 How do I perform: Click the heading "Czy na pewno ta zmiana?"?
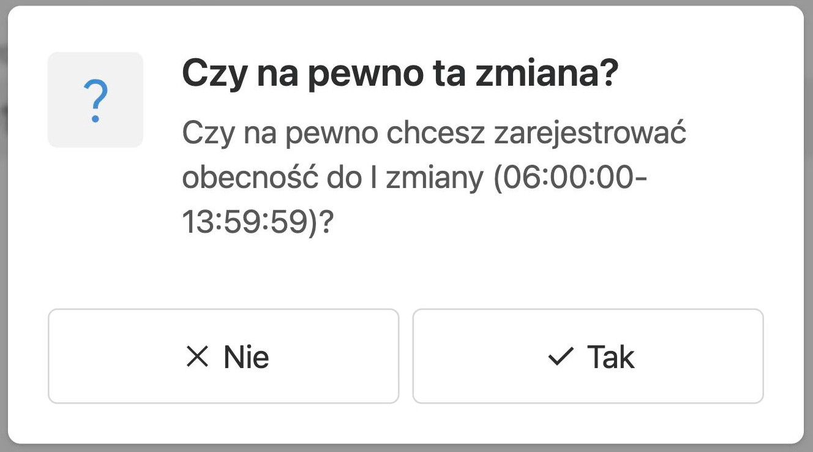coord(400,75)
